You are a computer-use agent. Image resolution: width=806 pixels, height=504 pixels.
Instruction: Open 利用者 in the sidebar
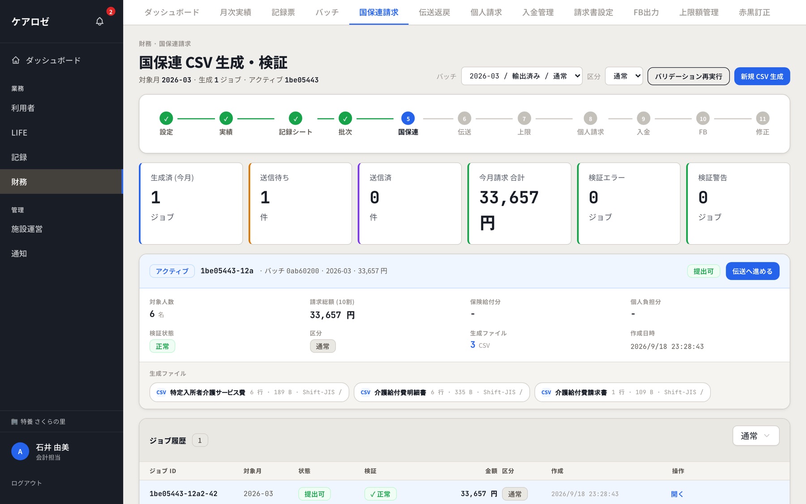[x=61, y=108]
